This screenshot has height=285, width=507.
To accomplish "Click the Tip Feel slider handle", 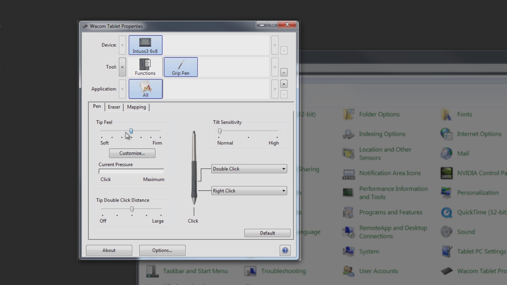I will pos(131,131).
